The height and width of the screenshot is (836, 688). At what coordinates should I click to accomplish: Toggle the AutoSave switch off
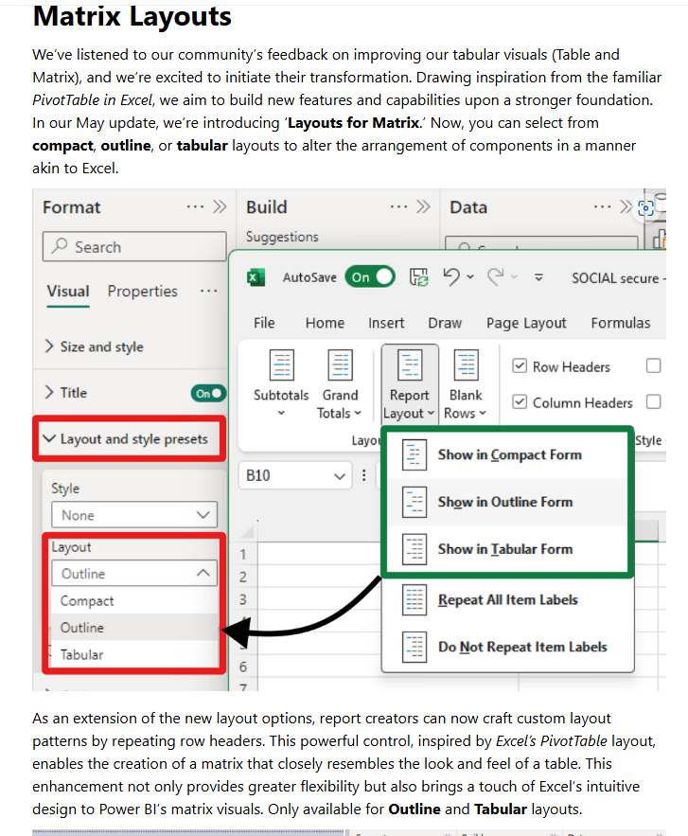(370, 277)
